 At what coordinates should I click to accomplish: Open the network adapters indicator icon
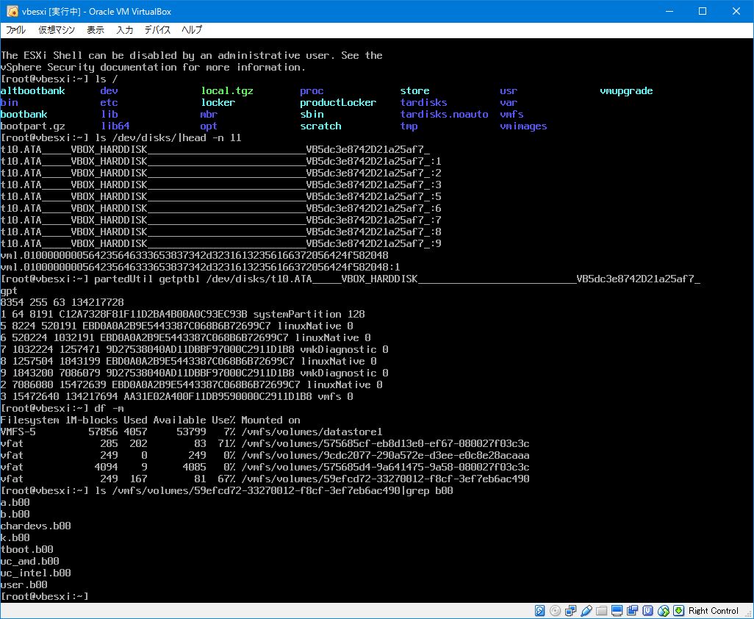(571, 610)
